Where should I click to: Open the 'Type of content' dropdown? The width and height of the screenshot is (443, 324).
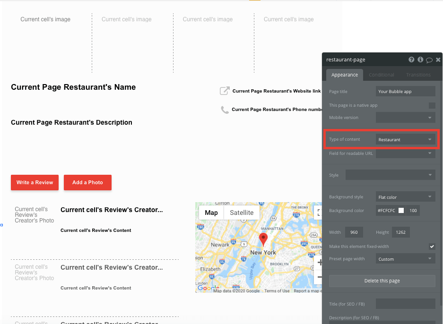click(x=405, y=139)
